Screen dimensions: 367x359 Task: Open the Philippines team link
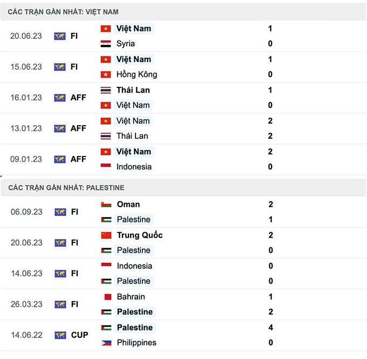pyautogui.click(x=137, y=343)
